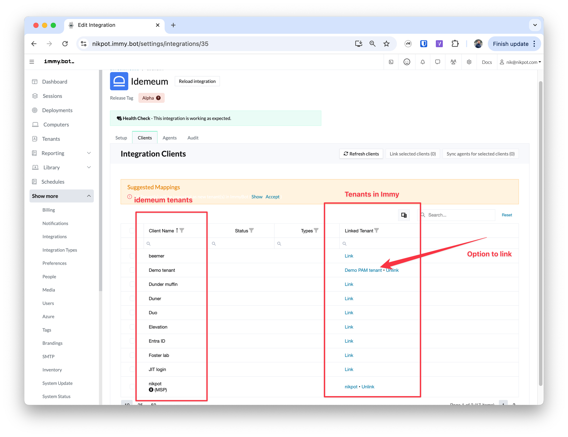Select the Foster lab client checkbox
This screenshot has width=568, height=437.
pyautogui.click(x=132, y=355)
